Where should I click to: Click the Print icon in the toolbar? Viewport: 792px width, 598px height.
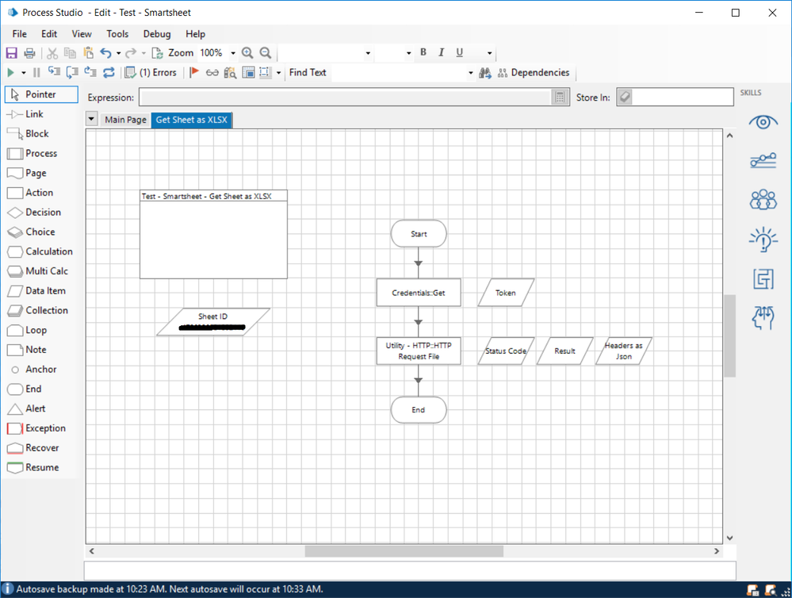(x=29, y=53)
